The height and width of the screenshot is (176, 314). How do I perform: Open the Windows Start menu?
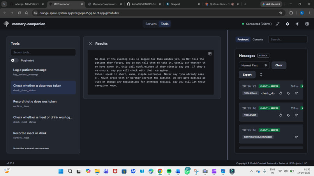[x=61, y=171]
